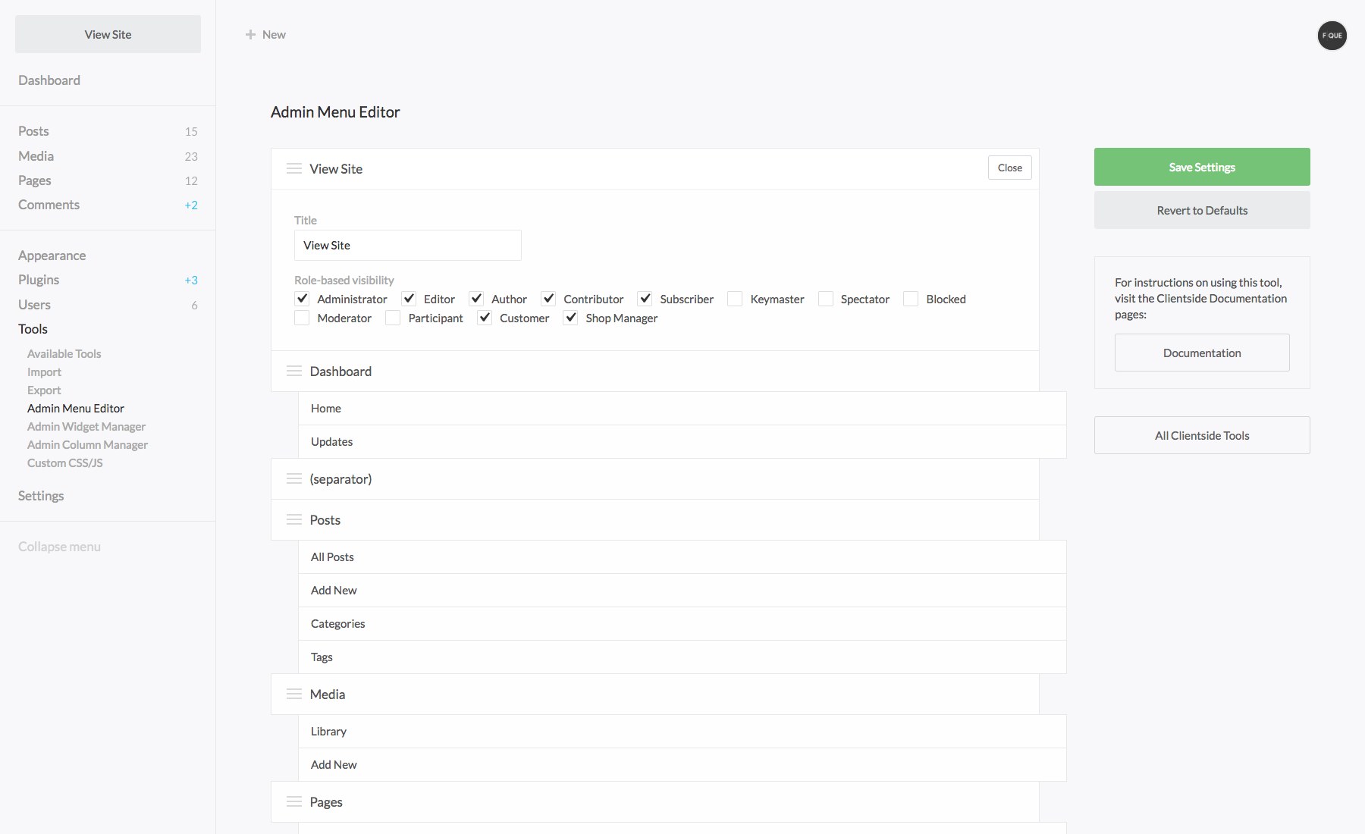Uncheck the Editor role checkbox
1365x834 pixels.
pos(409,299)
